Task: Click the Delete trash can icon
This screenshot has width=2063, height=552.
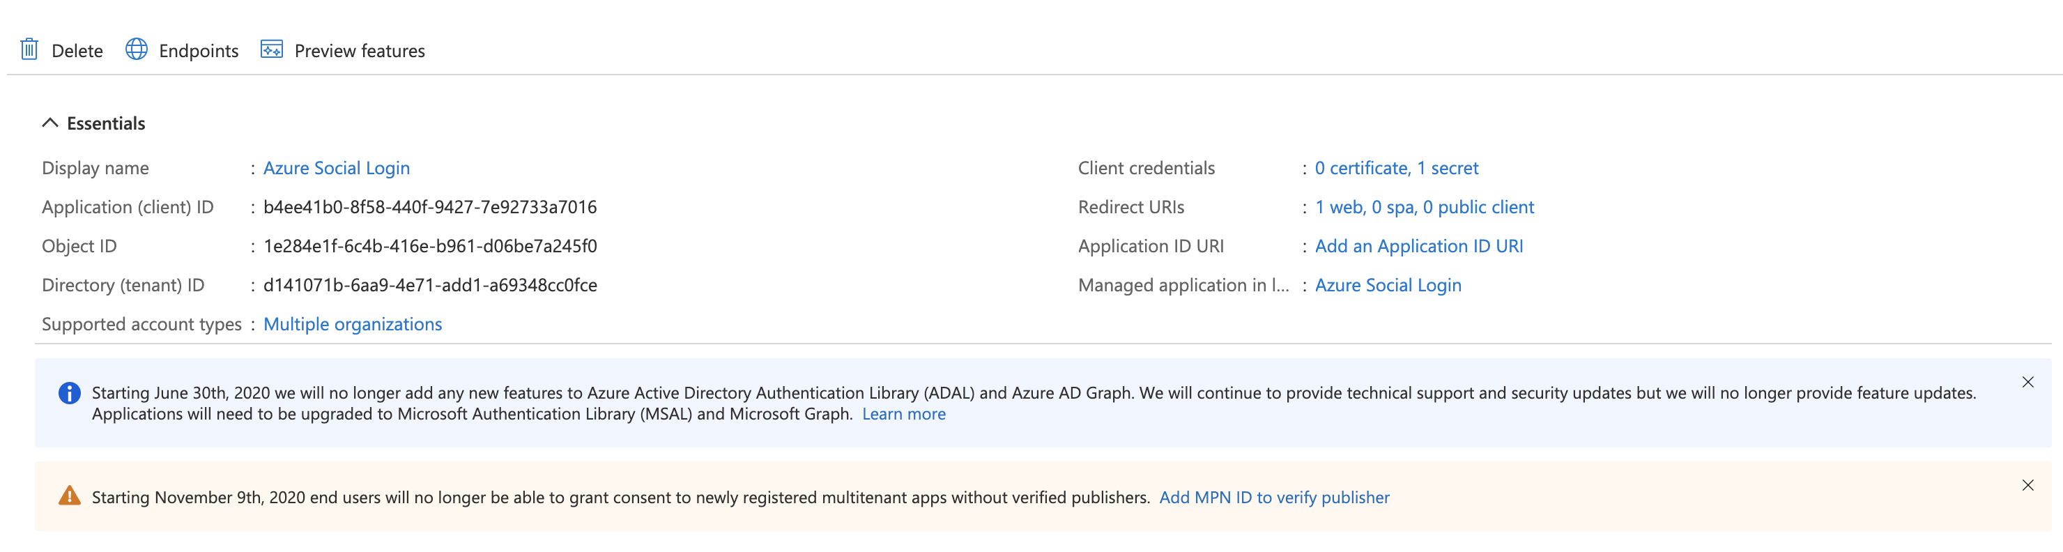Action: tap(29, 49)
